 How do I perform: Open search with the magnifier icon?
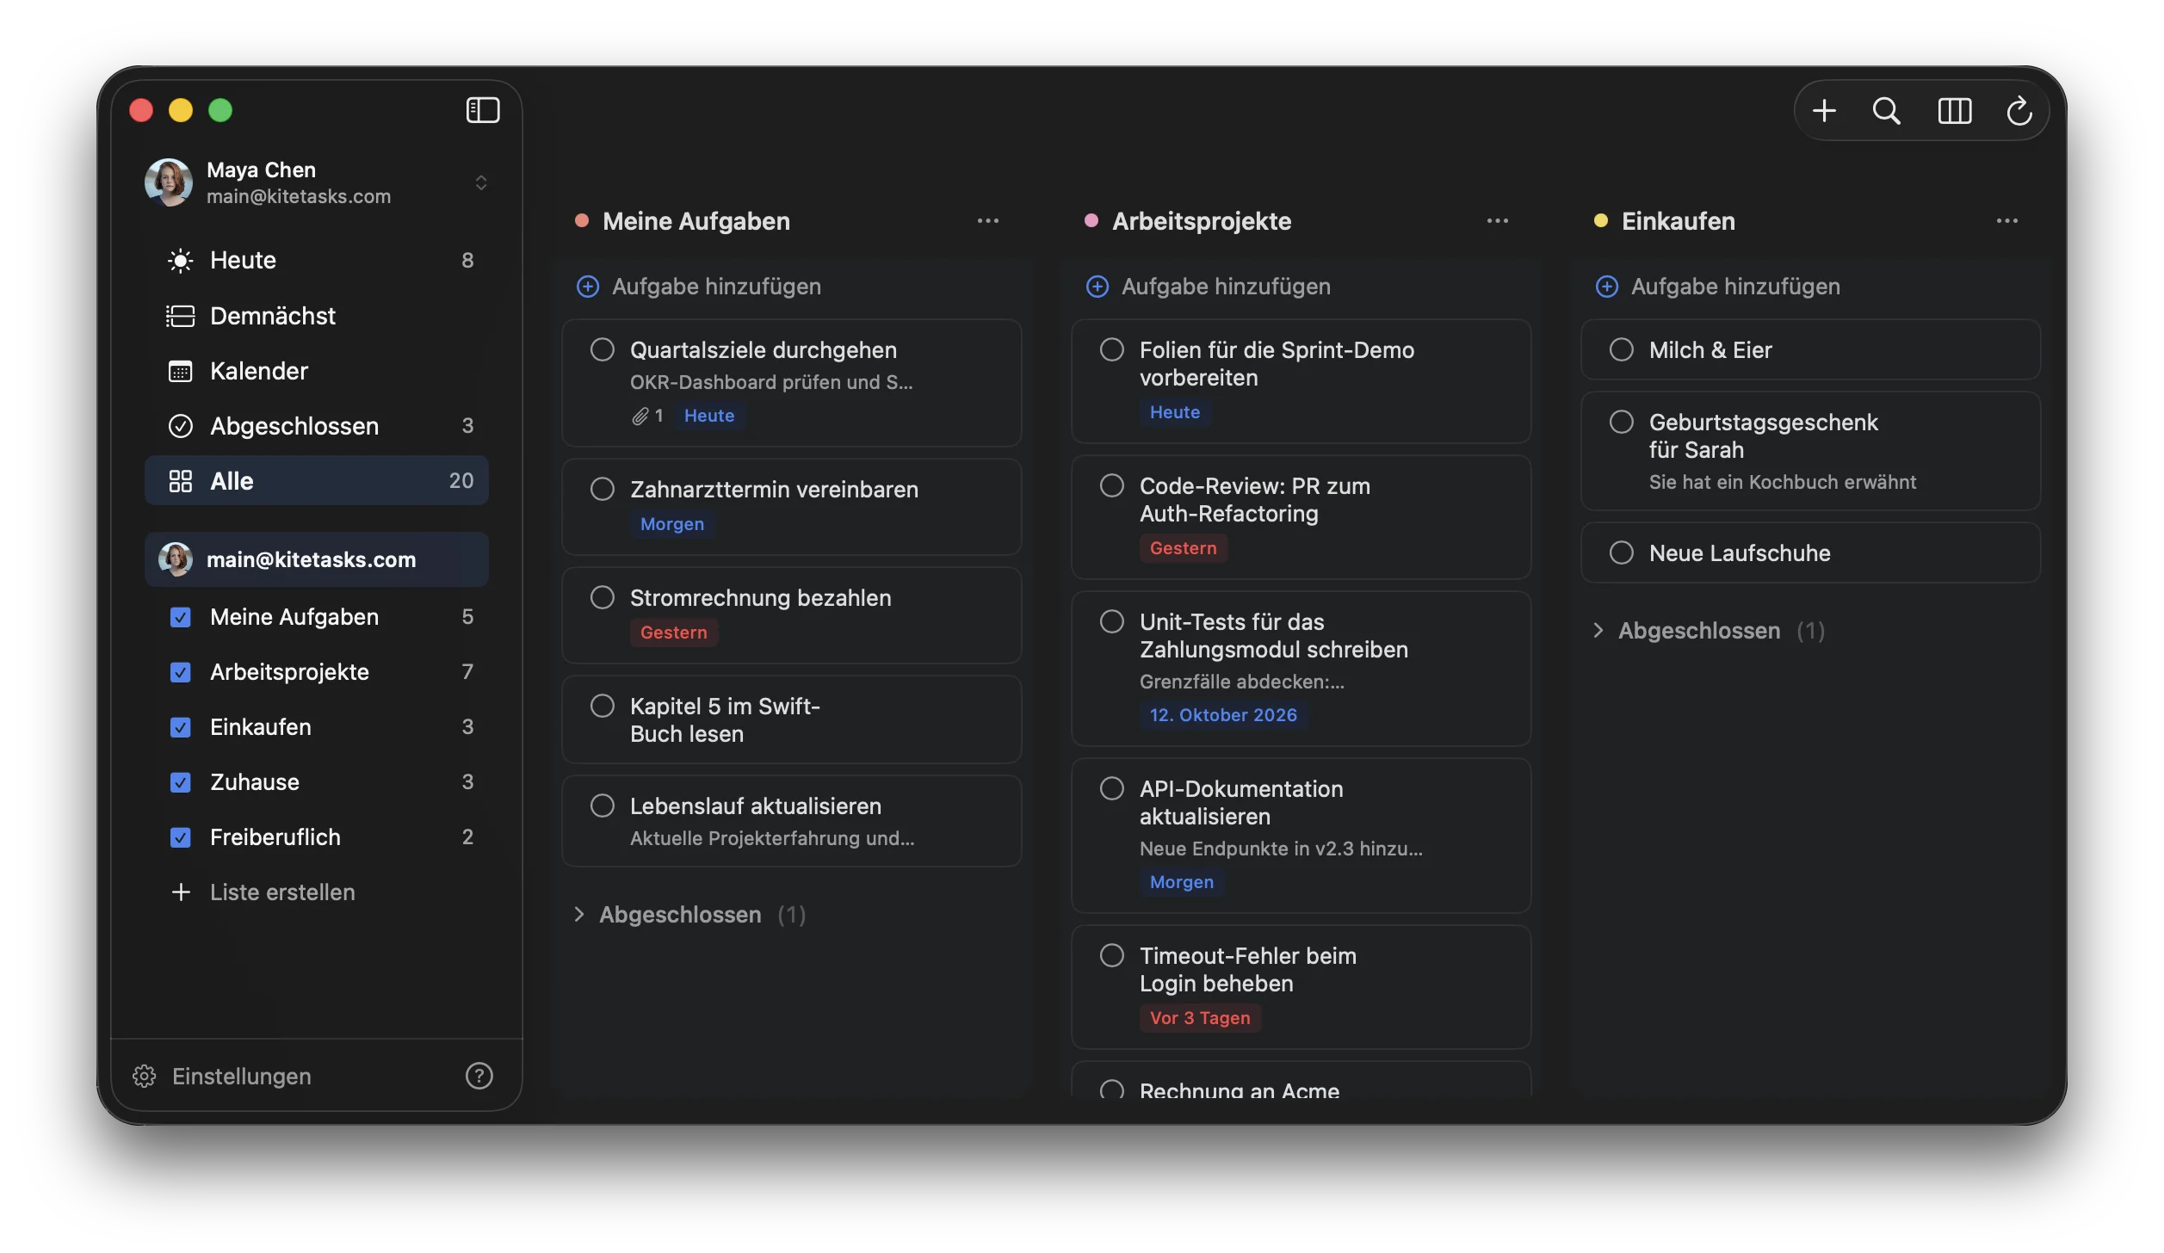point(1886,110)
